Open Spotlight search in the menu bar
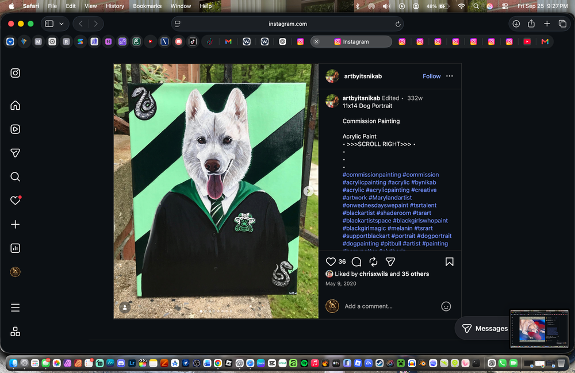 [476, 6]
